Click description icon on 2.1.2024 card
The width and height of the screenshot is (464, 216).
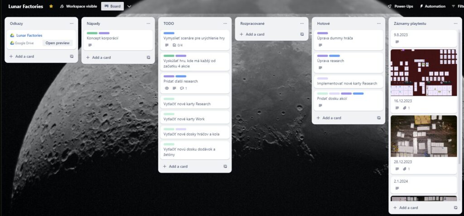pyautogui.click(x=397, y=188)
